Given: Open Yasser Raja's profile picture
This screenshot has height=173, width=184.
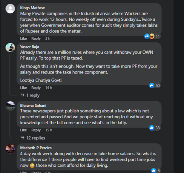Looking at the screenshot, I should pyautogui.click(x=10, y=48).
